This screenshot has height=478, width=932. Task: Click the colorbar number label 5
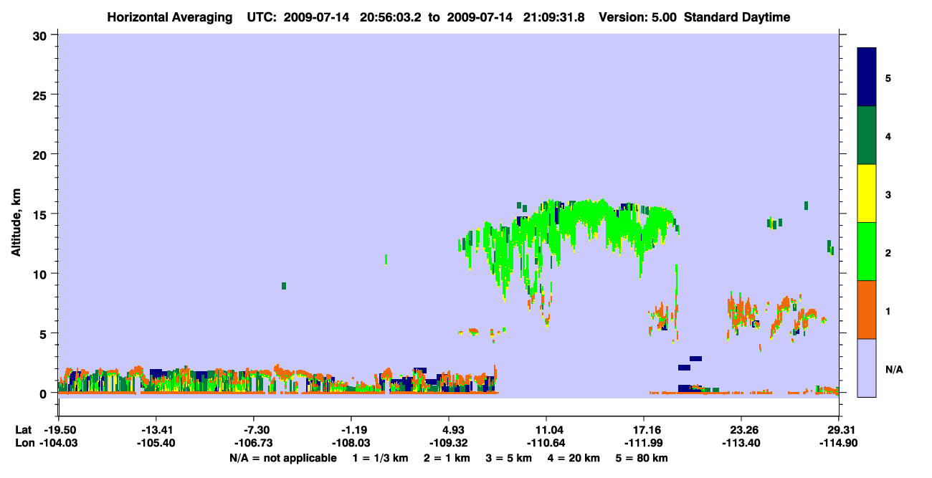[x=888, y=78]
